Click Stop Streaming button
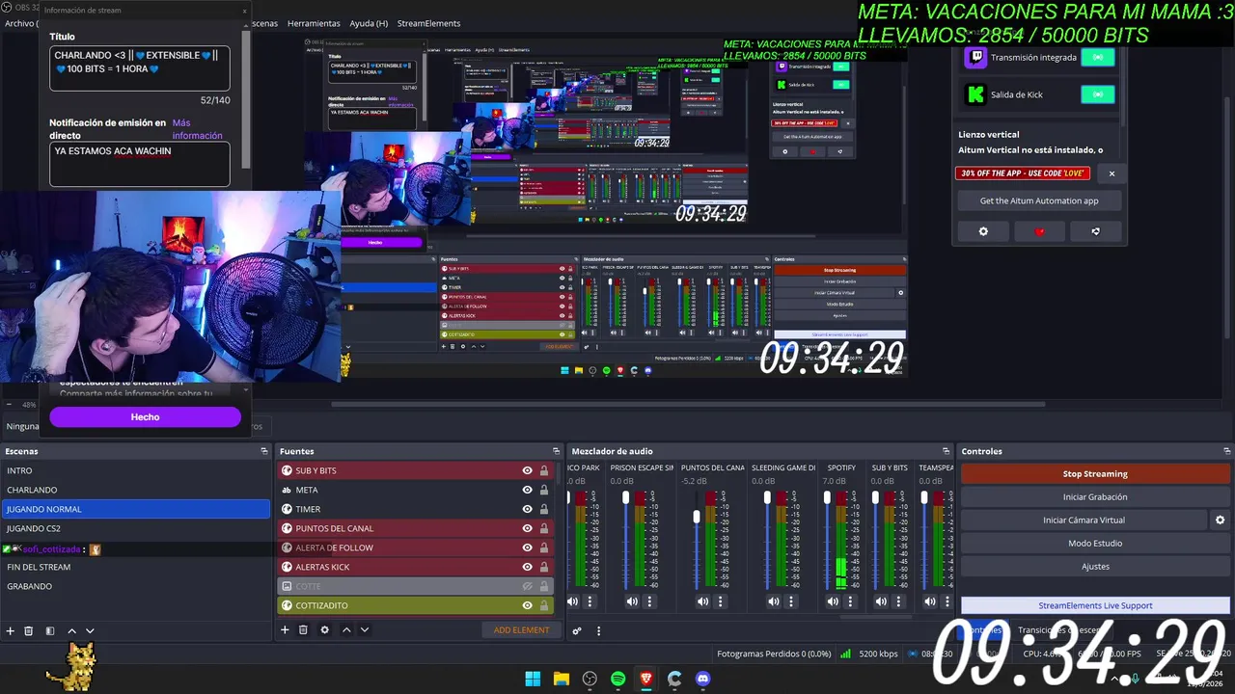This screenshot has height=694, width=1235. tap(1095, 473)
